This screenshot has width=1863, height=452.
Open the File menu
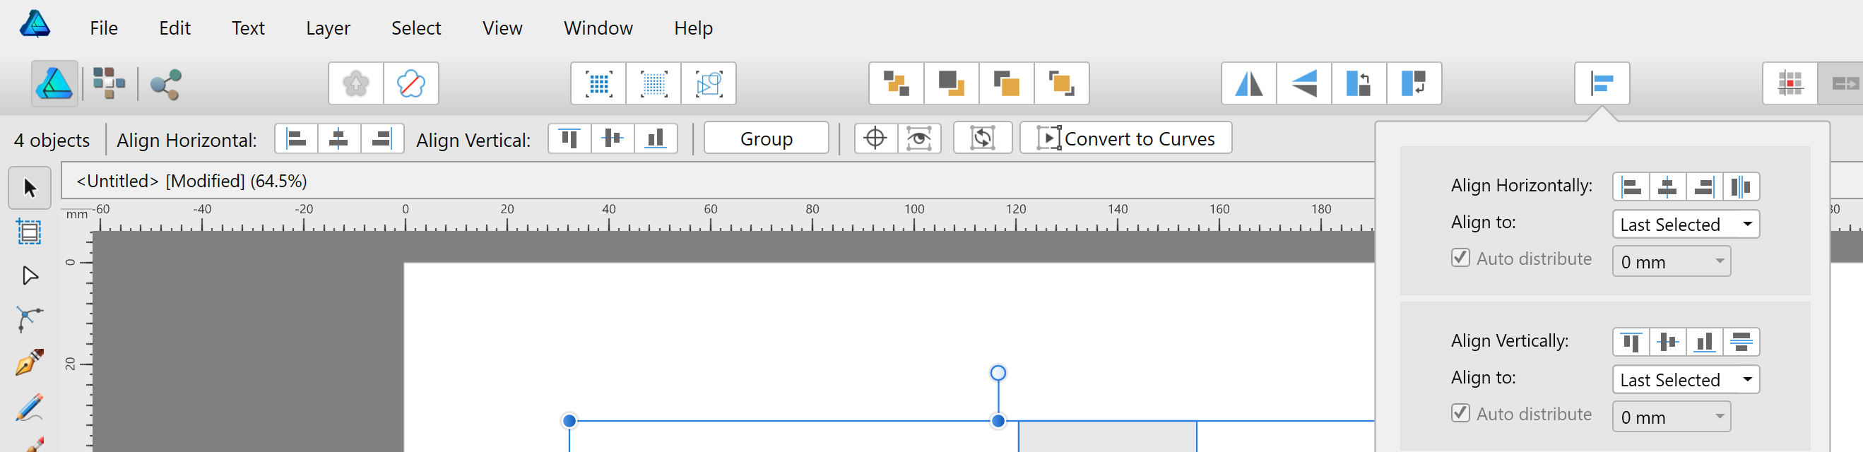(x=103, y=28)
